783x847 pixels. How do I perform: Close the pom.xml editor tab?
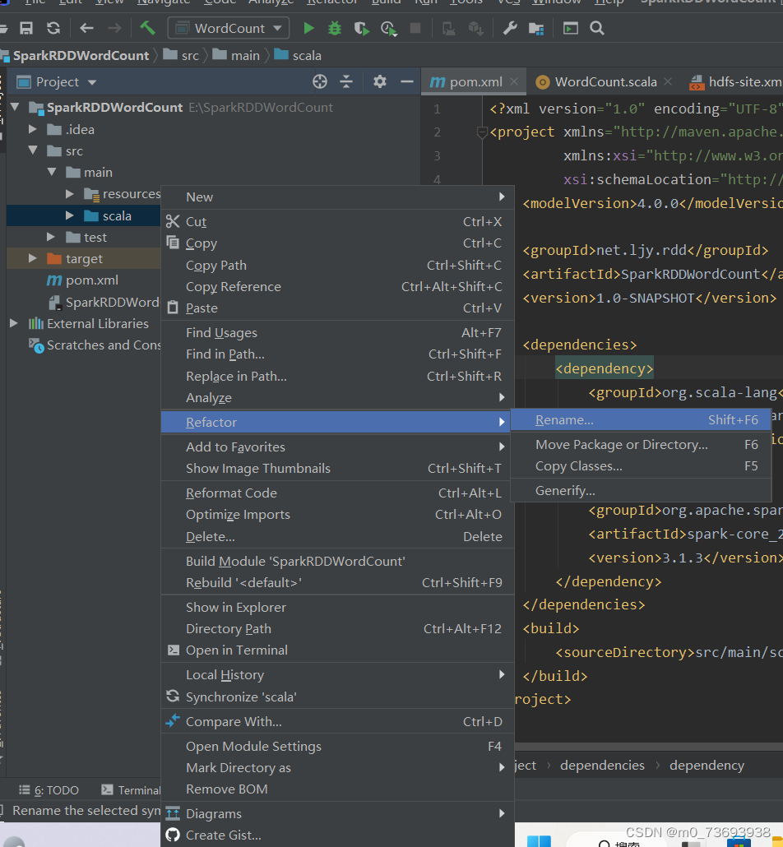pyautogui.click(x=514, y=81)
